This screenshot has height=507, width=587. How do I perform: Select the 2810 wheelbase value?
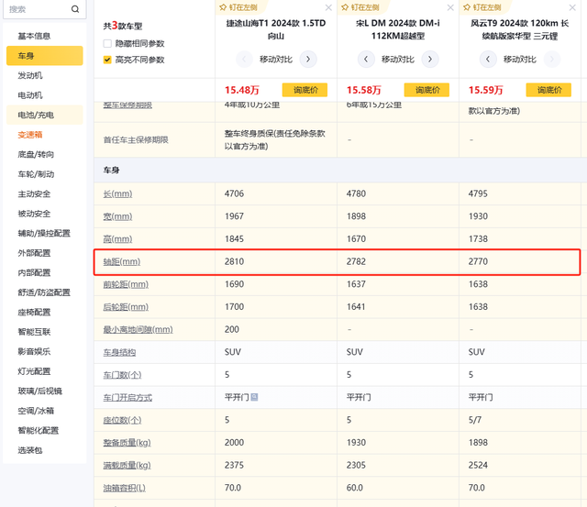click(x=235, y=261)
